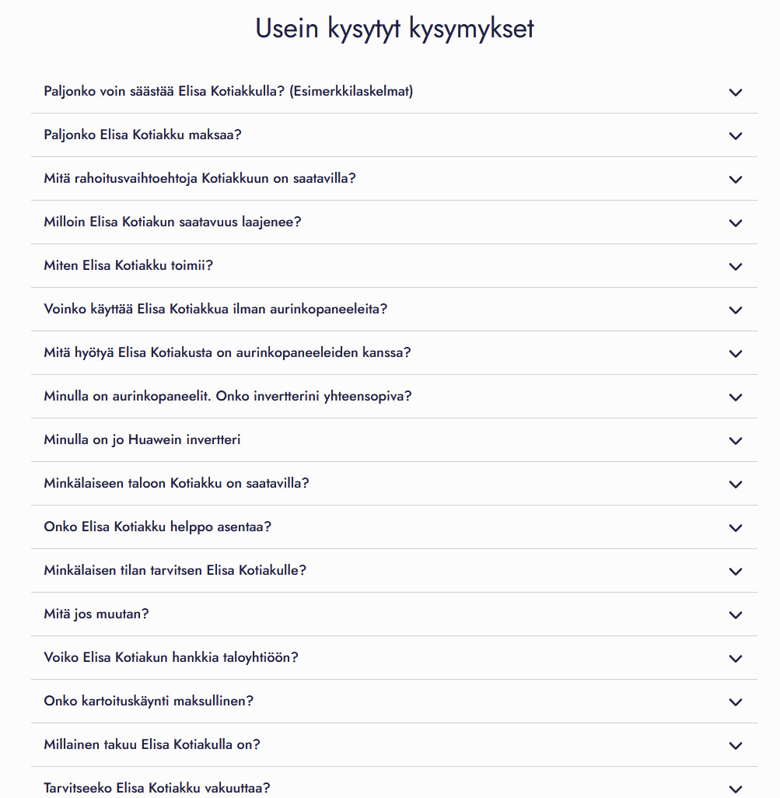Click chevron beside 'Minkälaiseen taloon Kotiakku on saatavilla?'

(x=736, y=485)
